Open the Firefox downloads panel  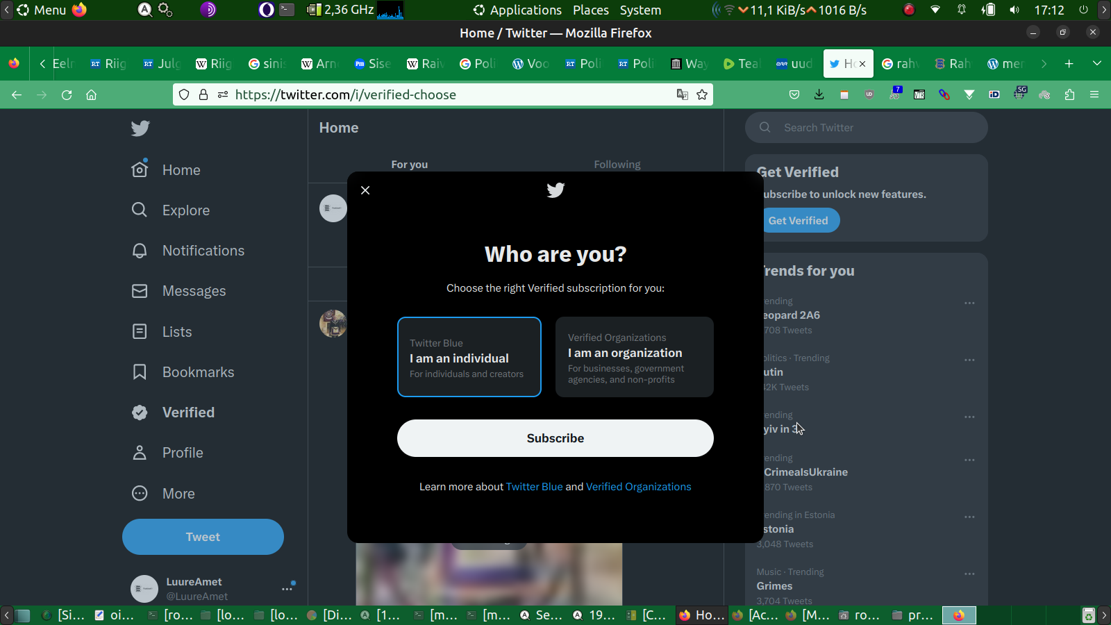point(819,94)
